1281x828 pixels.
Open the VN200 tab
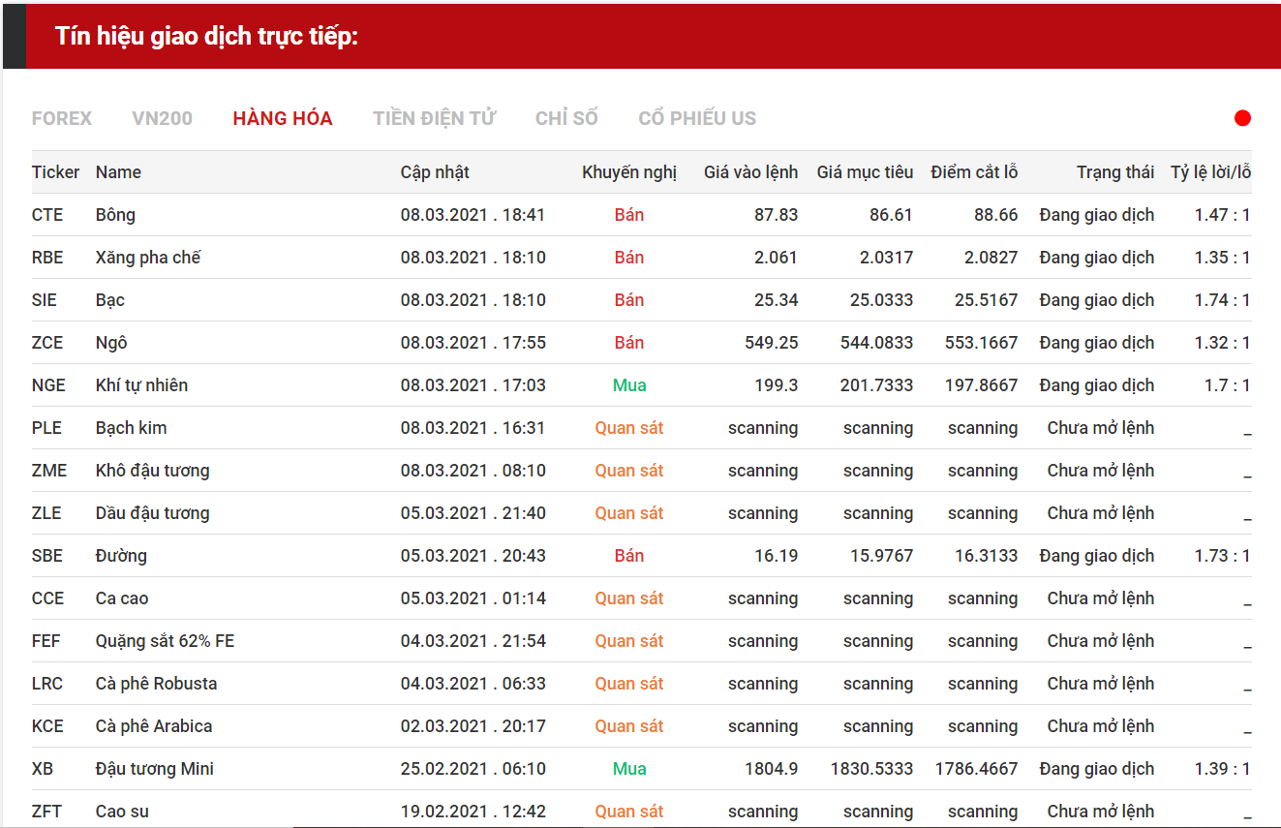162,118
